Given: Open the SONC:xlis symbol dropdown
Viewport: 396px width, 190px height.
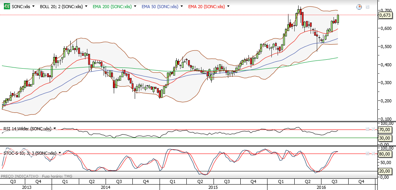Looking at the screenshot, I should 34,7.
